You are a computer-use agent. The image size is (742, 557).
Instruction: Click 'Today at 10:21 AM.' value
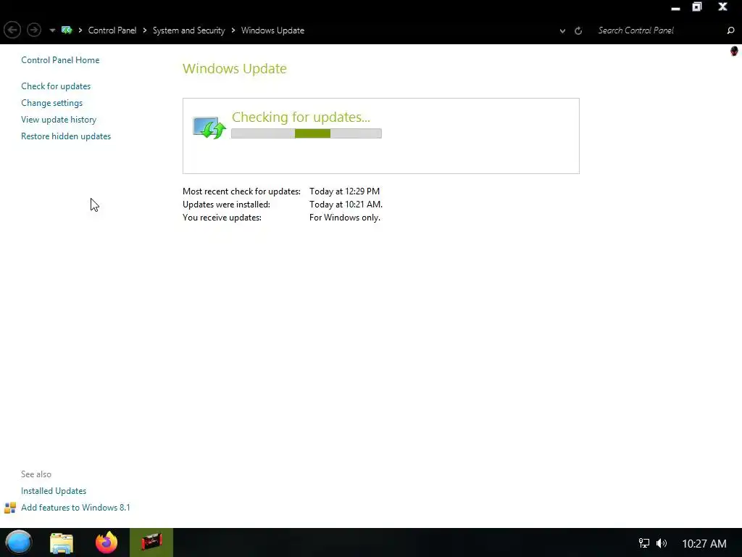[346, 205]
